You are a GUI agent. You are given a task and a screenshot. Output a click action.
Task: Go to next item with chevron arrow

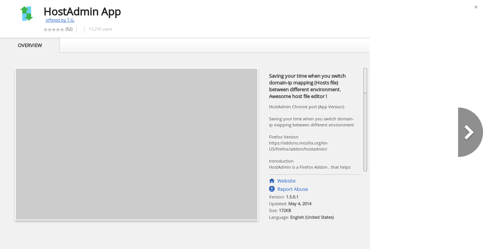coord(470,132)
